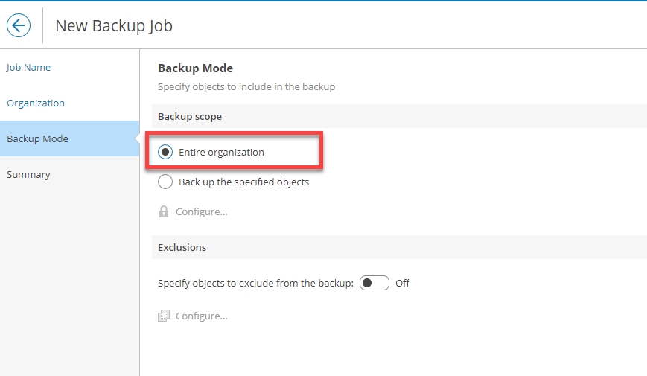Select the Backup Mode step in sidebar

click(37, 138)
